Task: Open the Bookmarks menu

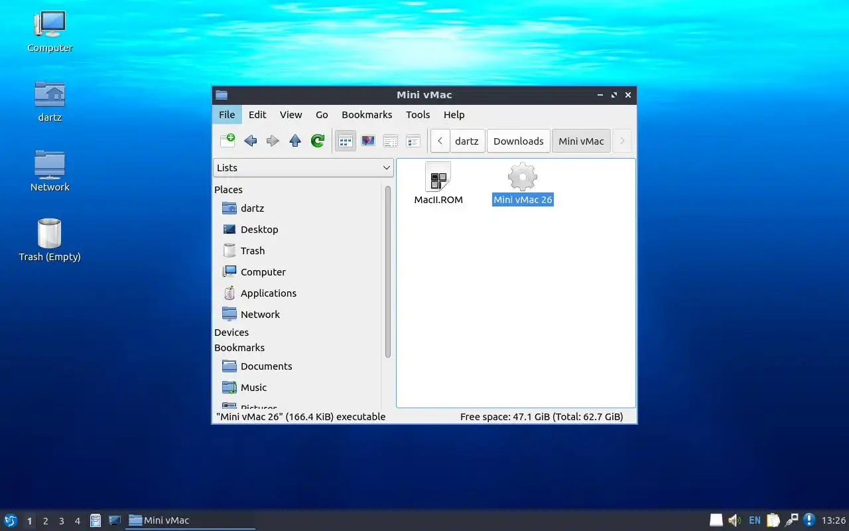Action: pos(367,114)
